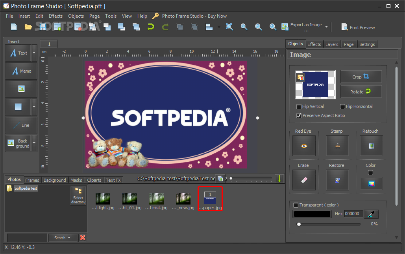Open Print Preview

(x=358, y=27)
